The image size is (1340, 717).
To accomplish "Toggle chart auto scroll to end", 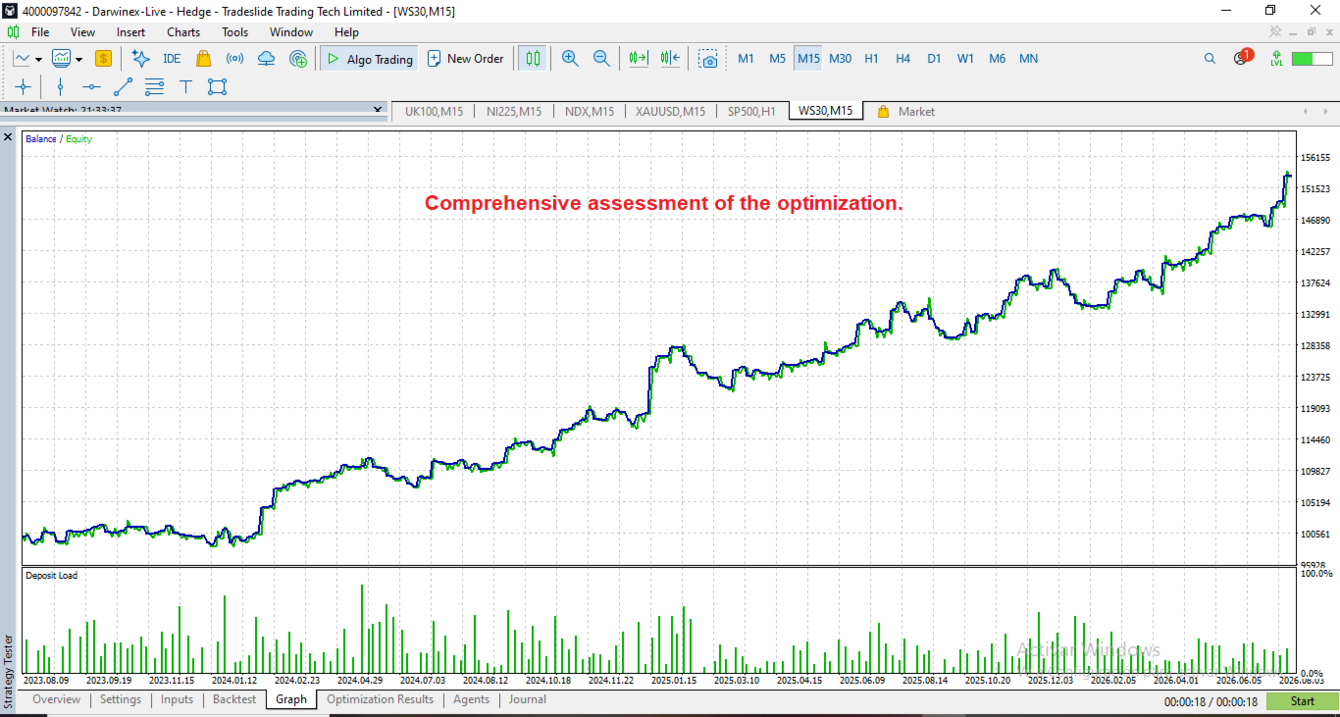I will pos(639,59).
